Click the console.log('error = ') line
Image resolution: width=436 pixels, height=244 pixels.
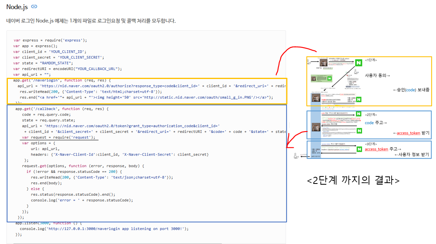pyautogui.click(x=82, y=200)
